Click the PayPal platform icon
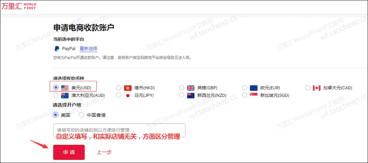Screen dimensions: 368x163 57,49
